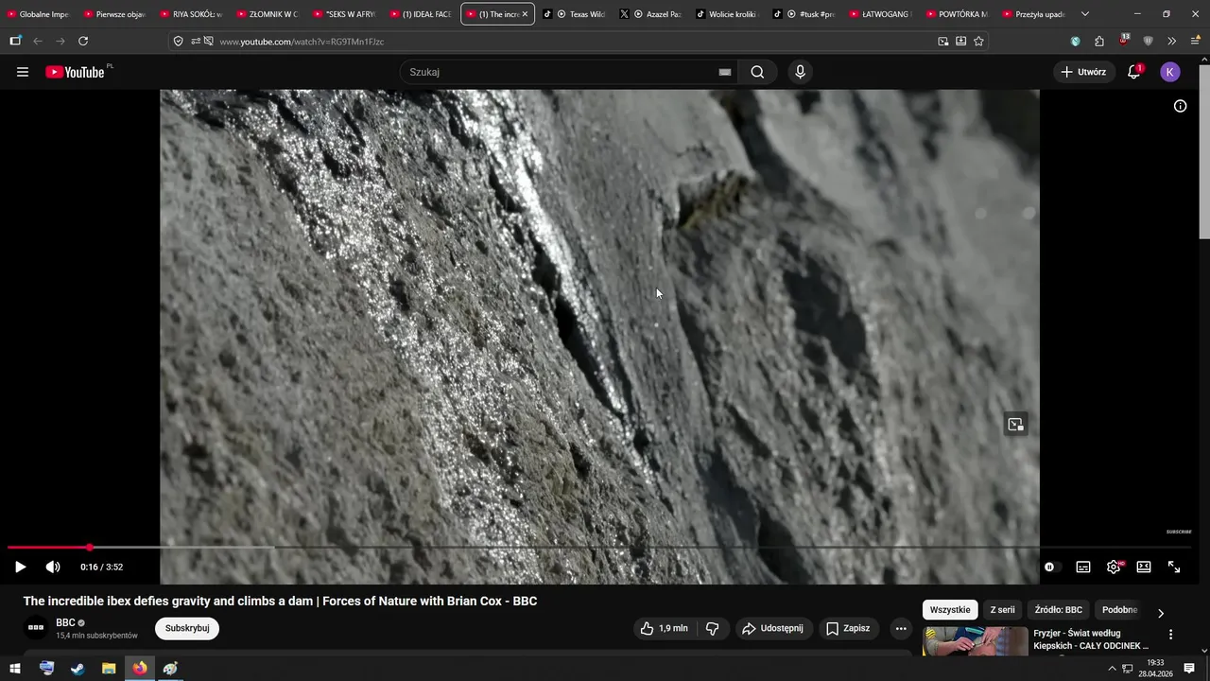The height and width of the screenshot is (681, 1210).
Task: Switch to Globalne Impe tab
Action: click(x=37, y=14)
